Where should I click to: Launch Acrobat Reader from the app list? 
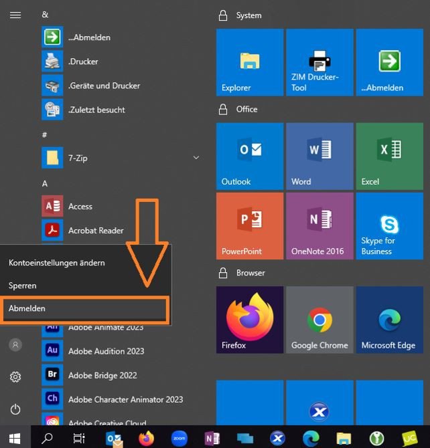pyautogui.click(x=122, y=230)
